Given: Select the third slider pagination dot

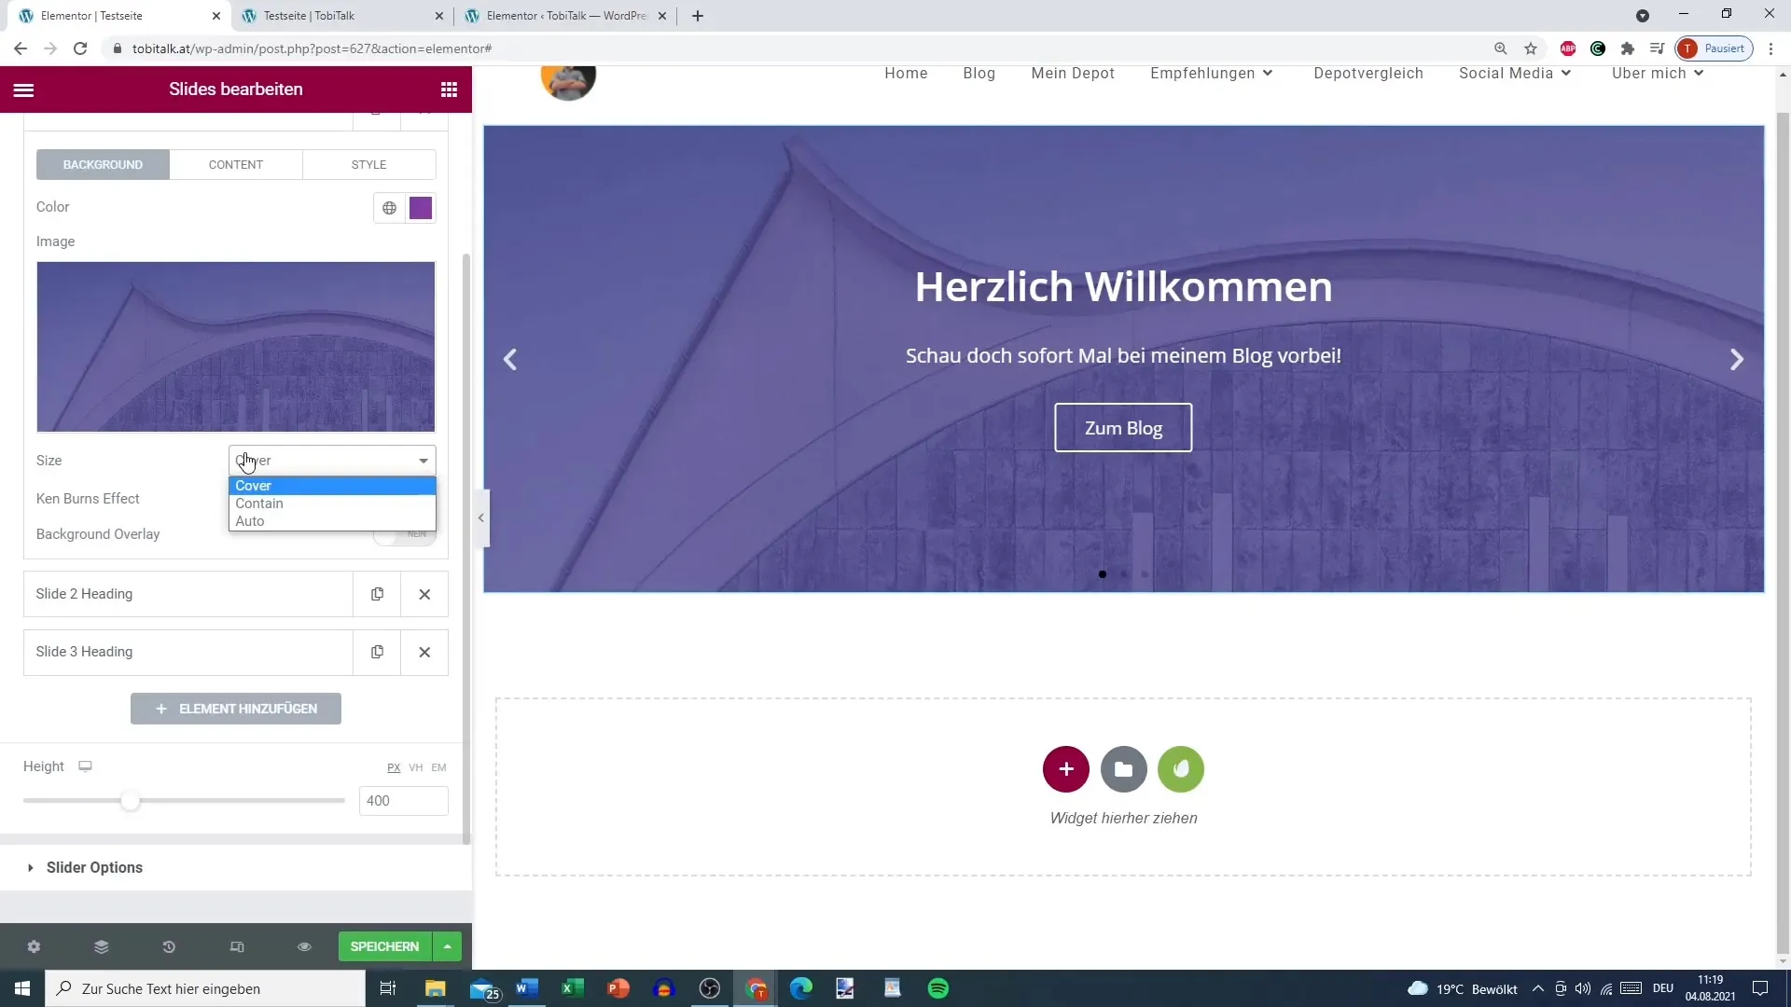Looking at the screenshot, I should point(1145,574).
